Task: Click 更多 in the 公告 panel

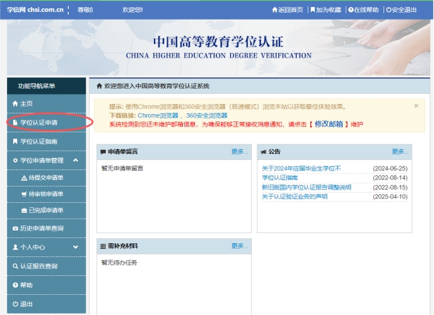Action: pyautogui.click(x=400, y=152)
